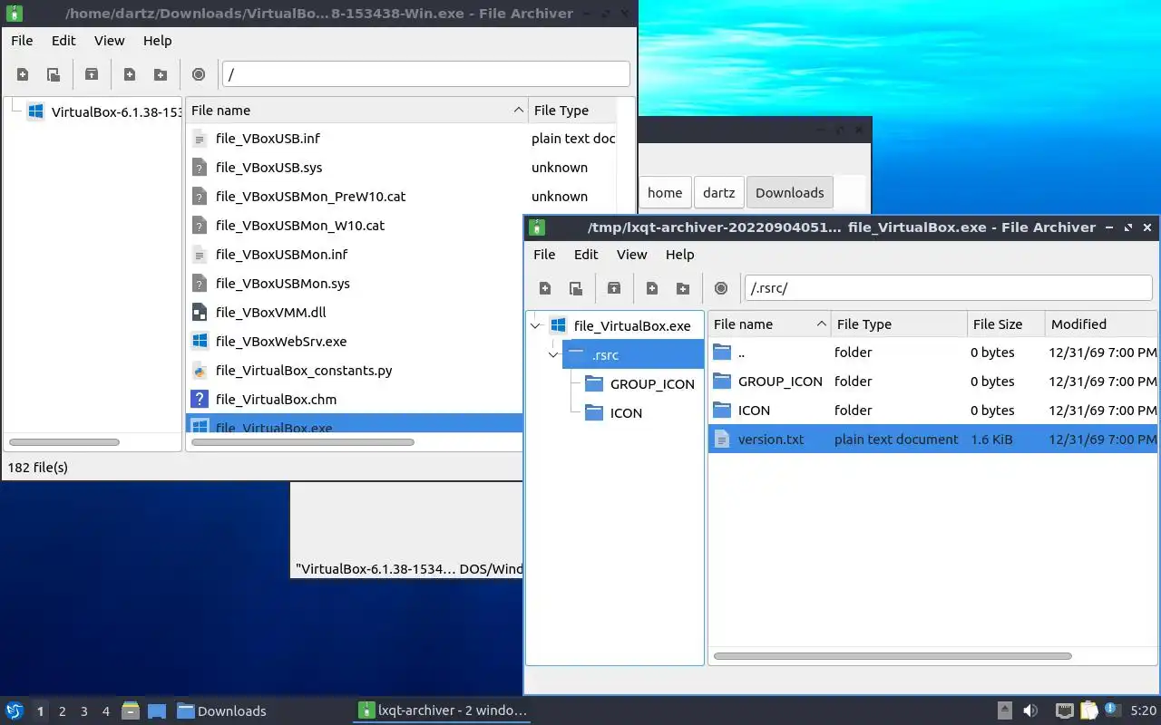Viewport: 1161px width, 725px height.
Task: Collapse the .rsrc tree node
Action: point(553,354)
